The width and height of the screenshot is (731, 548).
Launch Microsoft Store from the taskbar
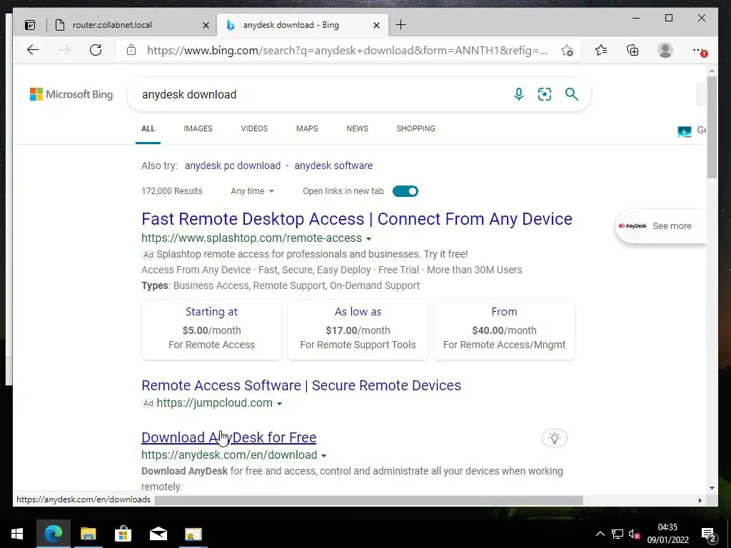(x=123, y=534)
